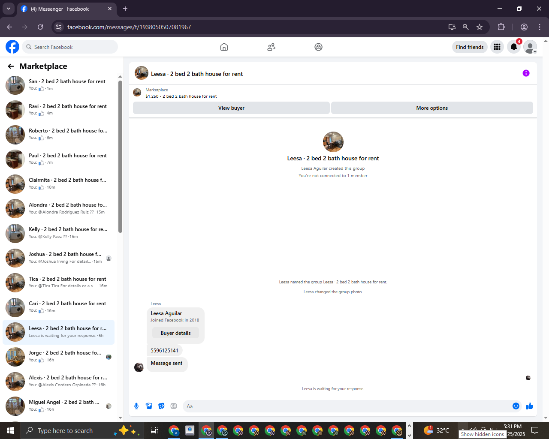Viewport: 549px width, 439px height.
Task: Open the browser extensions puzzle icon
Action: 501,27
